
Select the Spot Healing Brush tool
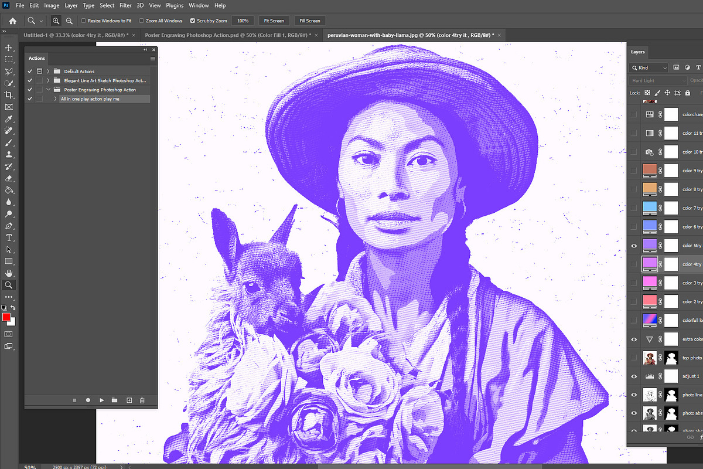[x=9, y=131]
